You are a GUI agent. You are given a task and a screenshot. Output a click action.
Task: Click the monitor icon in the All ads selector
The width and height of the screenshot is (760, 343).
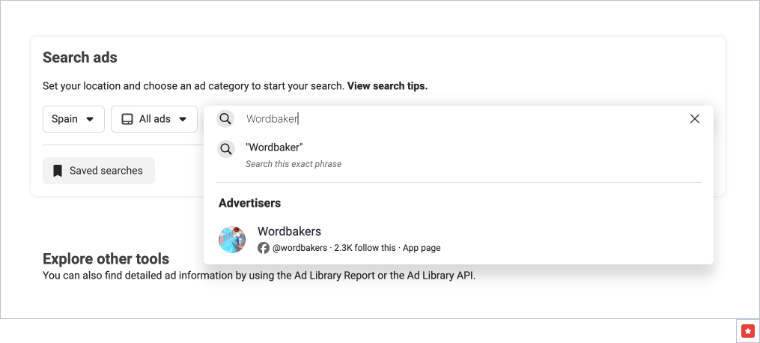pos(127,119)
